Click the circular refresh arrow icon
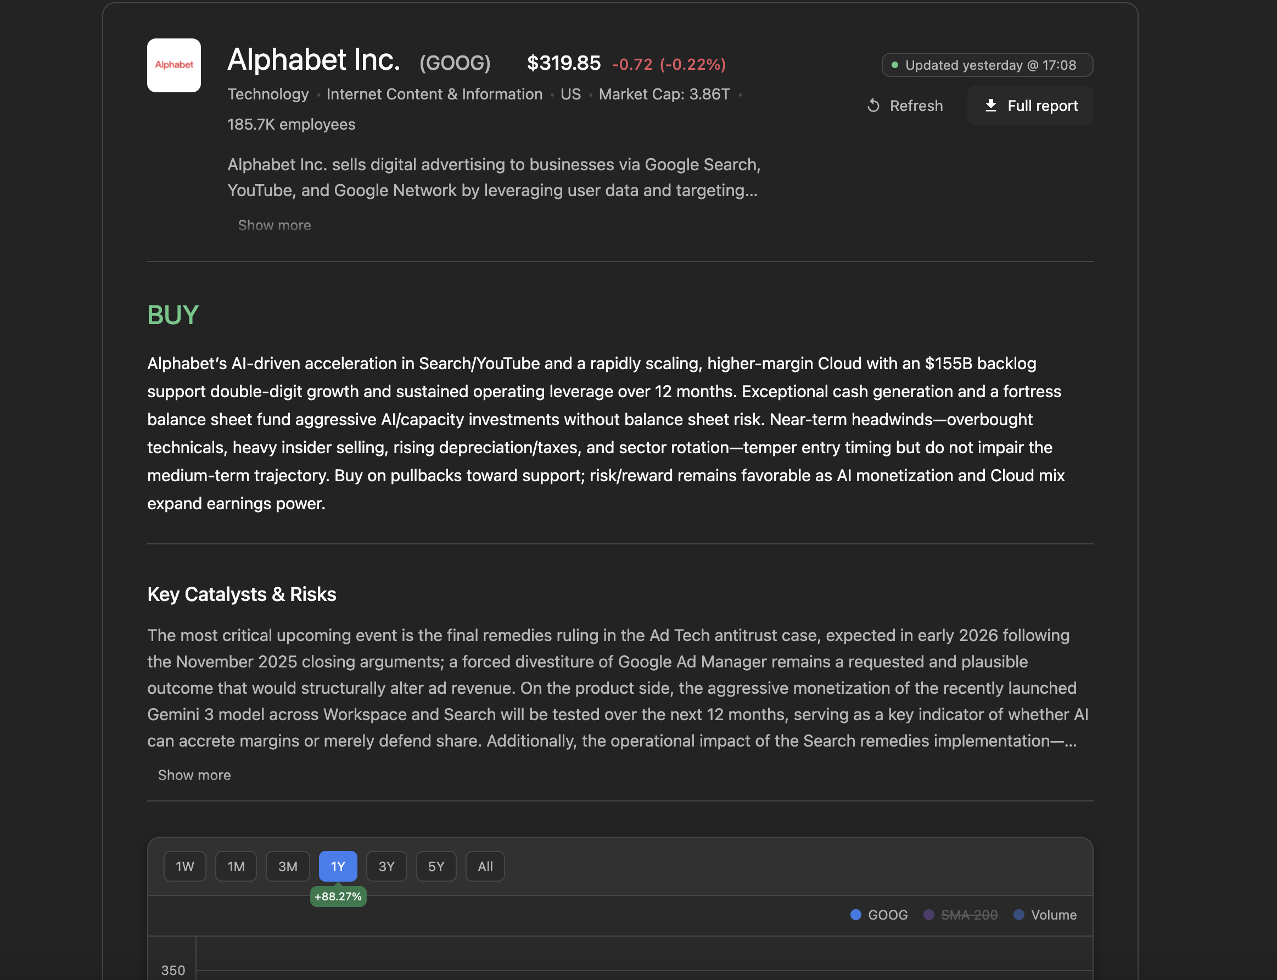The height and width of the screenshot is (980, 1277). 873,105
